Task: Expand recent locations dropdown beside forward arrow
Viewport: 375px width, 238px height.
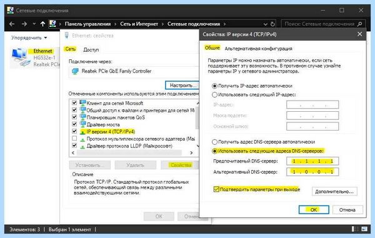Action: (34, 24)
